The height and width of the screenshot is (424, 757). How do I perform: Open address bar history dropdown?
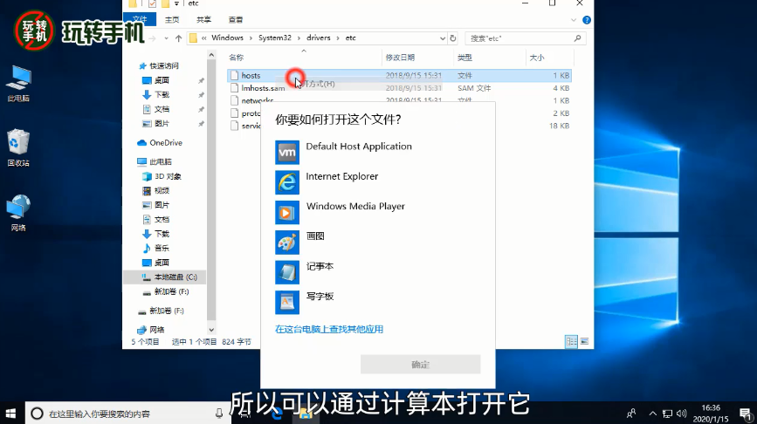442,38
